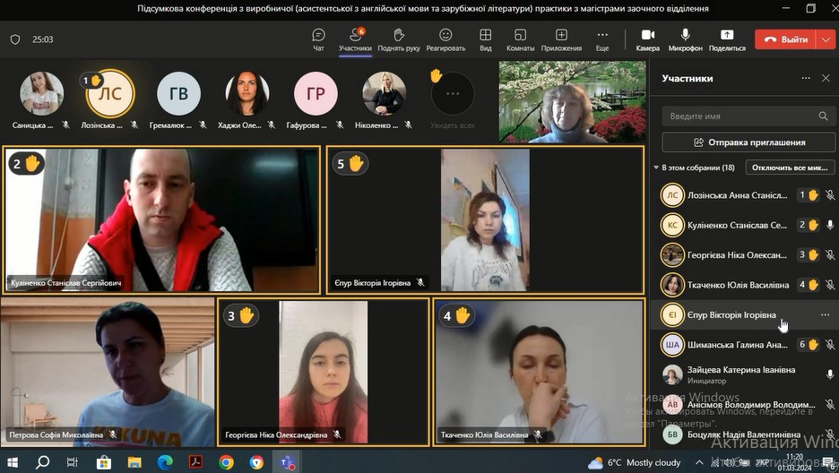The width and height of the screenshot is (839, 473).
Task: Click Поделиться to share screen
Action: click(727, 39)
